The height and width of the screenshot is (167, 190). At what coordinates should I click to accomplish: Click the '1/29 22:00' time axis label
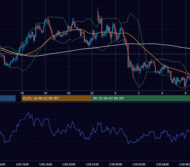(x=92, y=164)
